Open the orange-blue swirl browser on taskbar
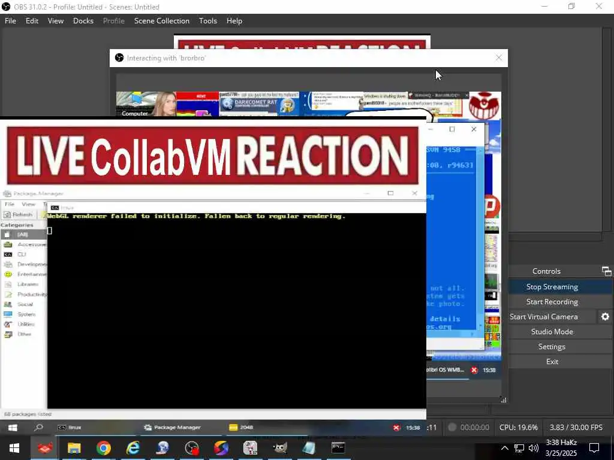 221,448
